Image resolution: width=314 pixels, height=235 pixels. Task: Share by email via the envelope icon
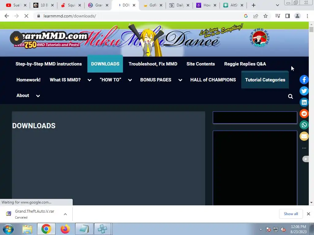click(304, 136)
